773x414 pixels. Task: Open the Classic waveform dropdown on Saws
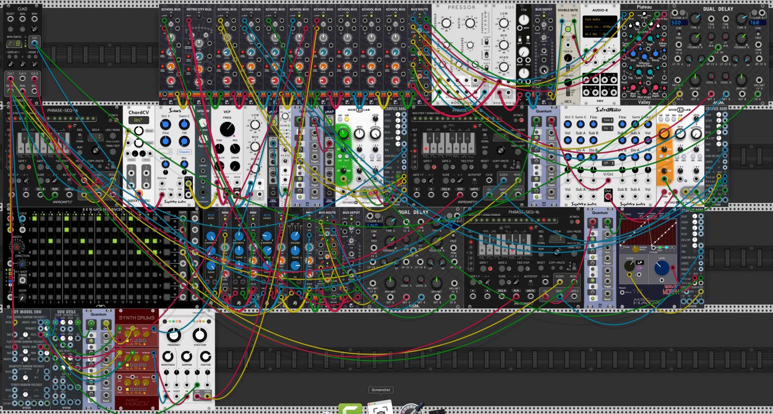(x=184, y=152)
